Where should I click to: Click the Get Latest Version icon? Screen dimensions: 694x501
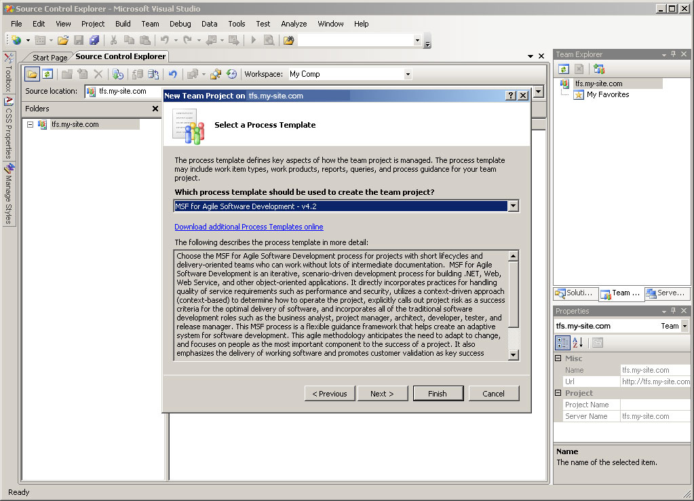click(x=118, y=74)
